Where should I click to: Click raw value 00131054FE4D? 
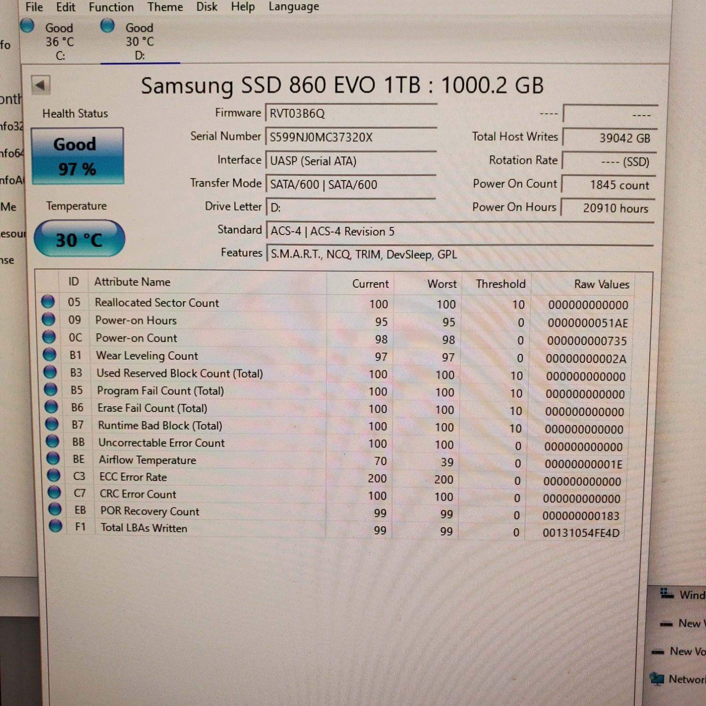click(x=581, y=533)
